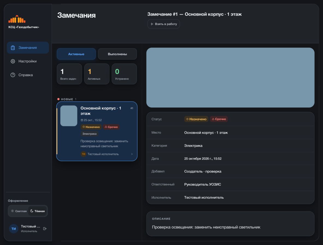323x245 pixels.
Task: Click the warning icon in card Срочно badge
Action: (106, 127)
